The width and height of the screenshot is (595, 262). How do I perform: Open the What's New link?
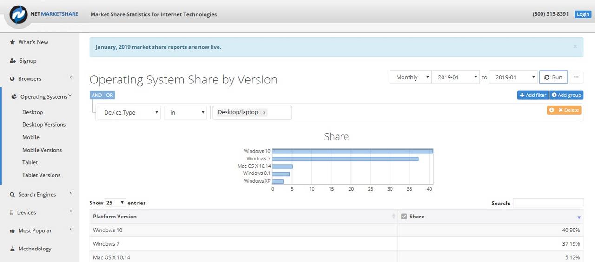[33, 42]
